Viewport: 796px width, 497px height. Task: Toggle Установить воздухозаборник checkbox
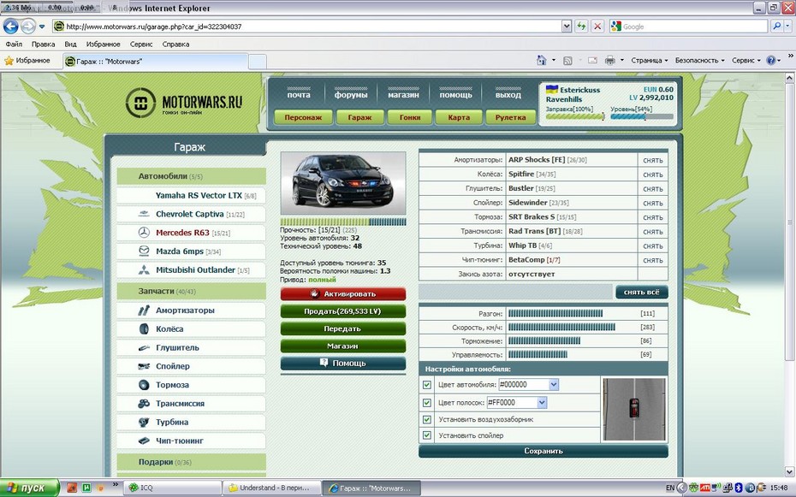tap(427, 419)
